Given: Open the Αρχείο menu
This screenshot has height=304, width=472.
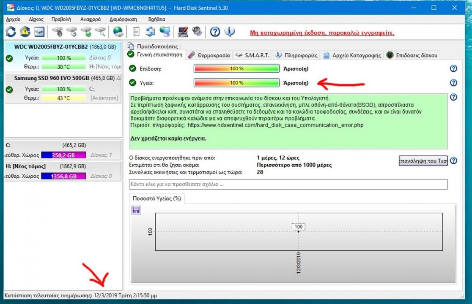Looking at the screenshot, I should point(13,19).
